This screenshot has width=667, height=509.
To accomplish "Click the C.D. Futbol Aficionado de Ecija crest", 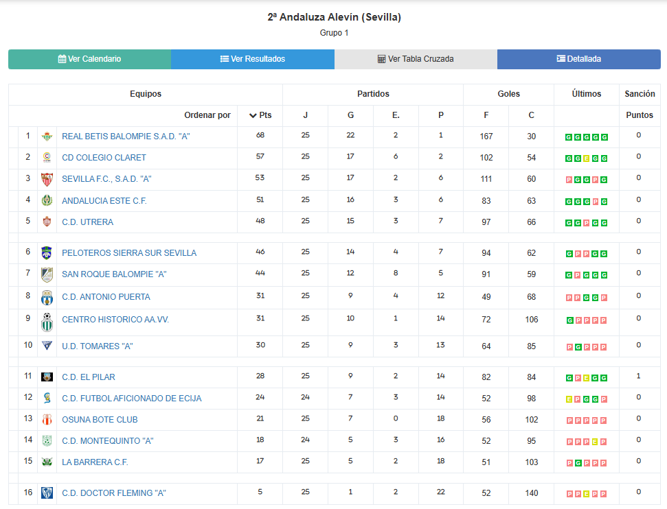I will (x=47, y=398).
